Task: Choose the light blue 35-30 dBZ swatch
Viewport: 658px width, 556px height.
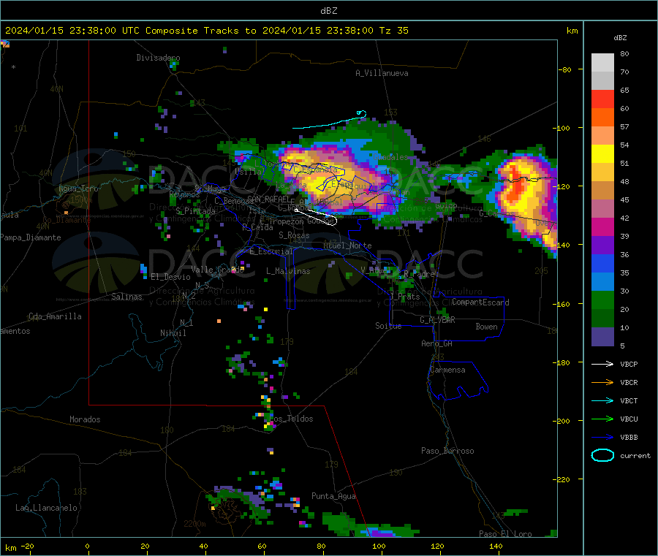Action: click(x=602, y=282)
